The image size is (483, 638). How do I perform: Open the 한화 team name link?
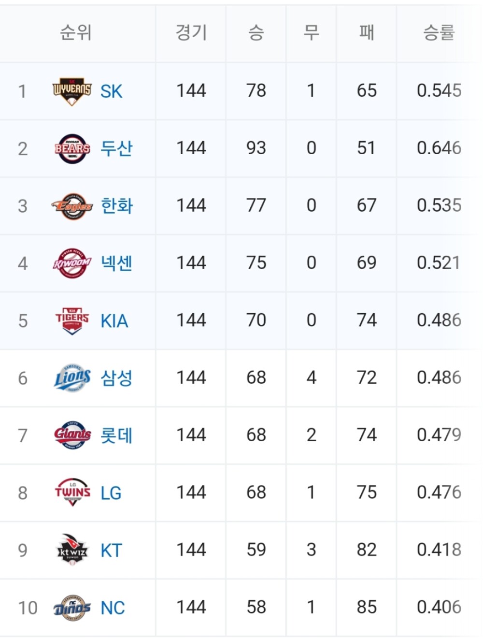[x=116, y=206]
